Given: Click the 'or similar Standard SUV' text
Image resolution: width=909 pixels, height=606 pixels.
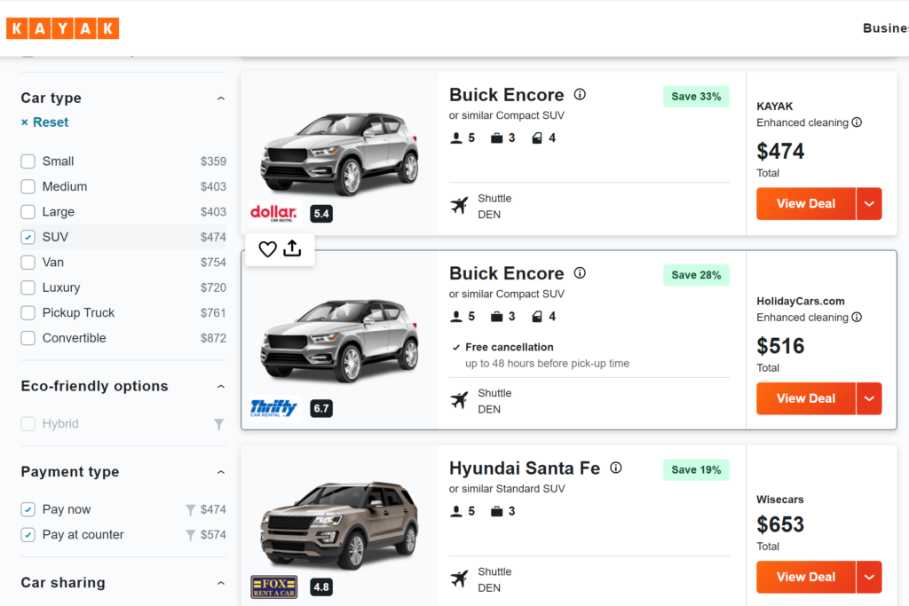Looking at the screenshot, I should click(507, 488).
